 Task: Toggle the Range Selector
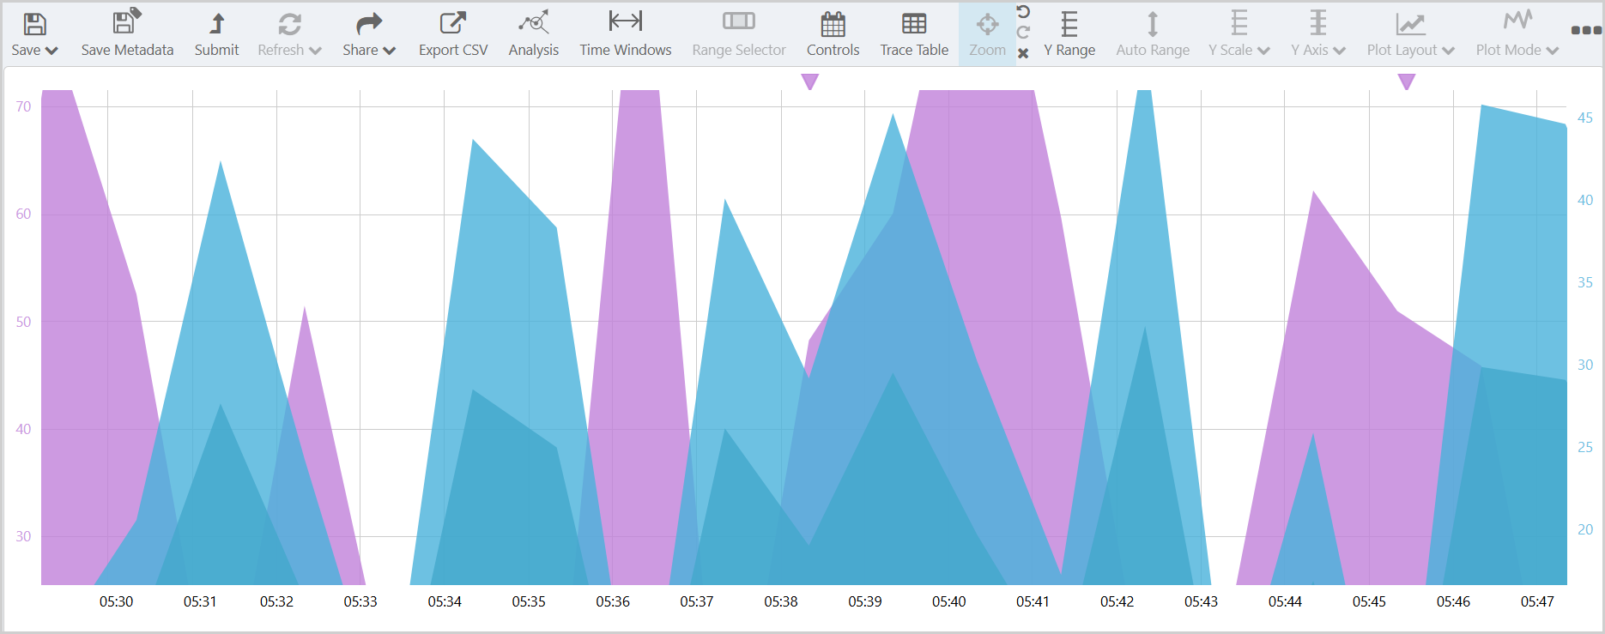(x=738, y=21)
